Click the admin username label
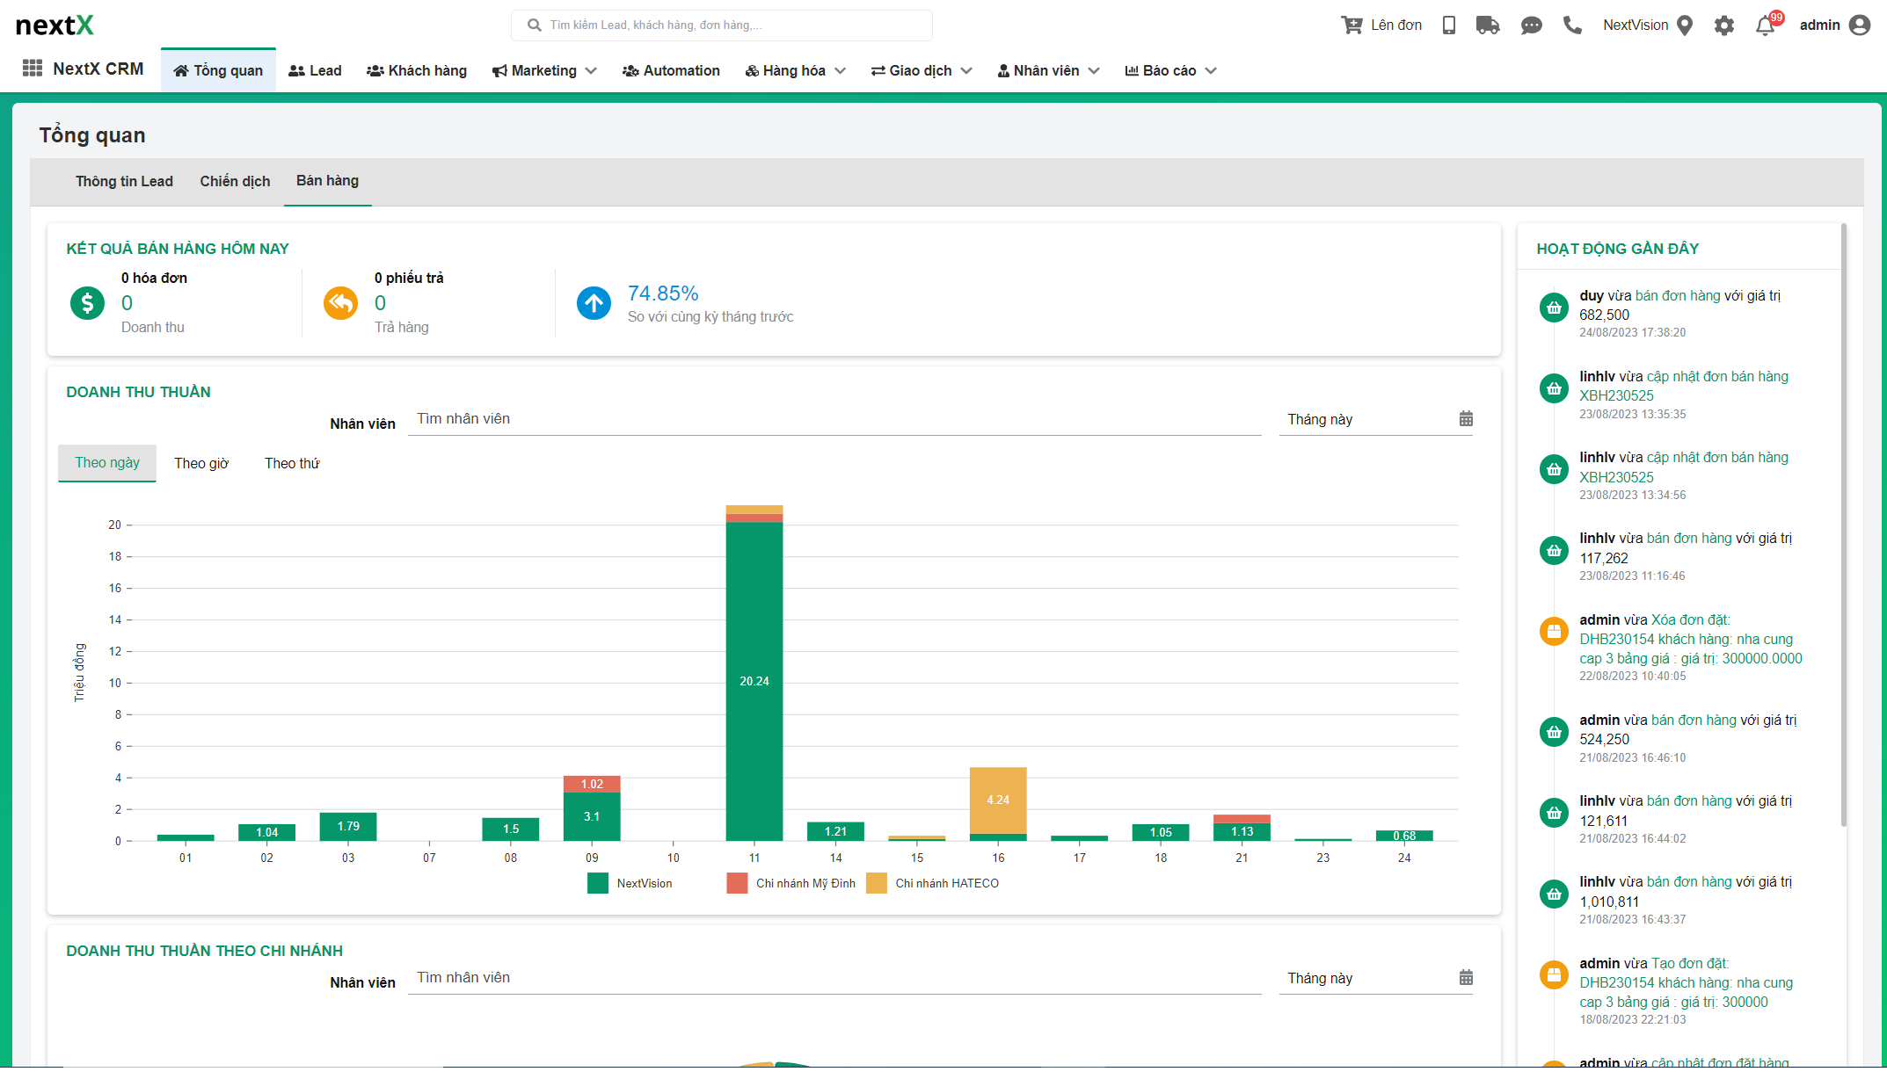This screenshot has width=1887, height=1079. coord(1819,25)
